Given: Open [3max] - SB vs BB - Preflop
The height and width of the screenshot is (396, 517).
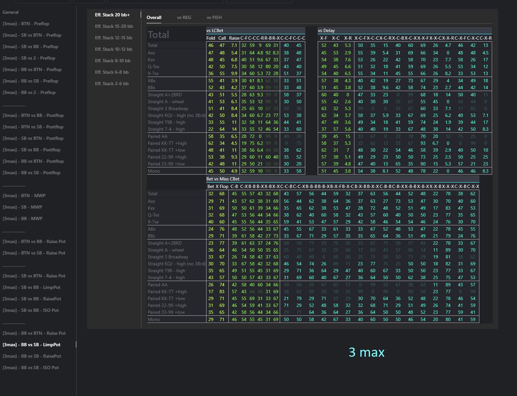Looking at the screenshot, I should coord(30,47).
